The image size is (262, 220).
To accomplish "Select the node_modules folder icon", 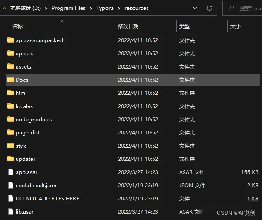I will click(x=11, y=119).
